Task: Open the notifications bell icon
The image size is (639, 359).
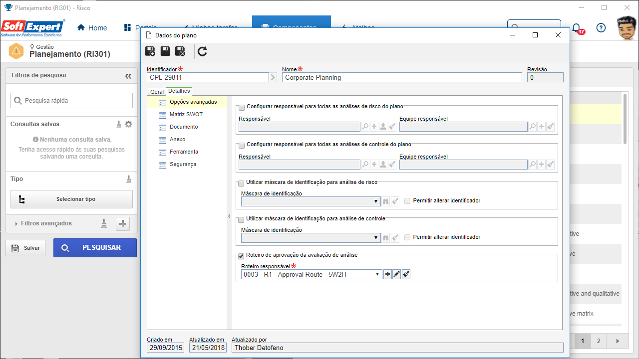Action: pyautogui.click(x=576, y=28)
